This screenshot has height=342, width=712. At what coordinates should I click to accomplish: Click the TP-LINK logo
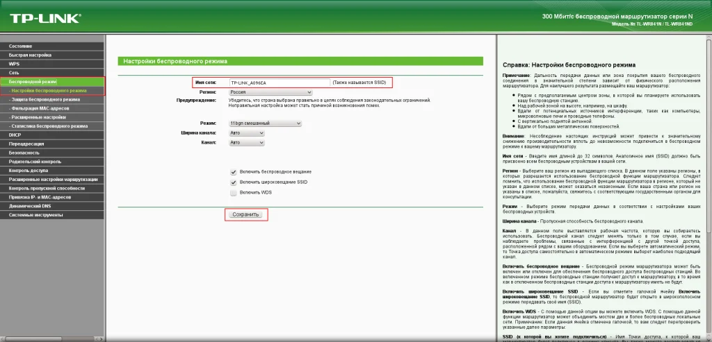click(45, 18)
